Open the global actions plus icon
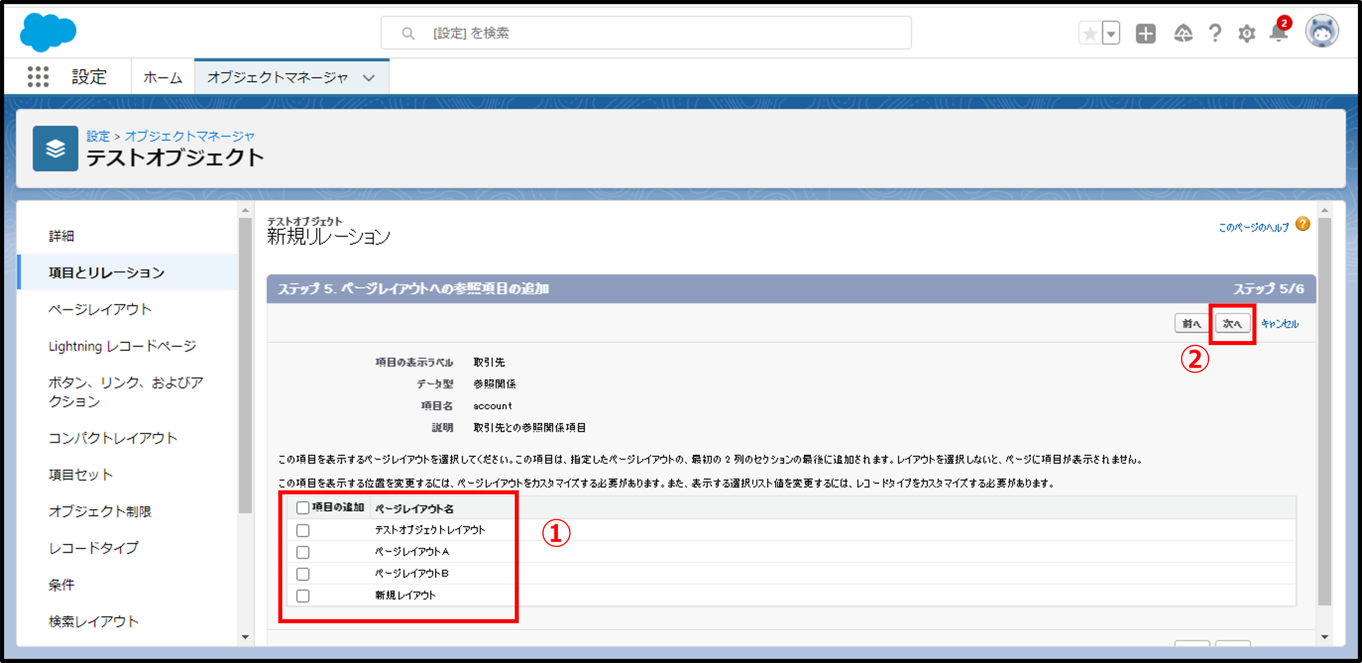The height and width of the screenshot is (663, 1362). coord(1145,34)
